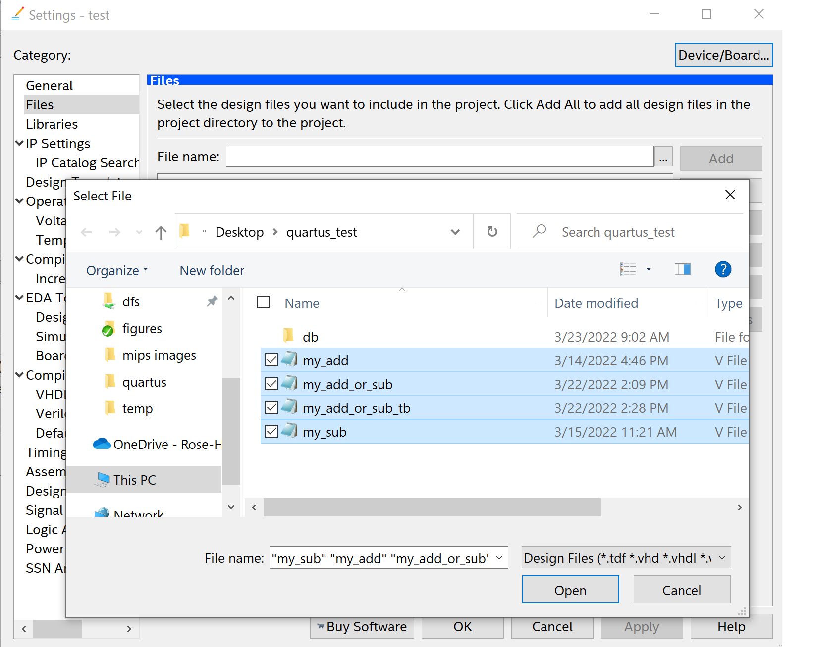This screenshot has height=647, width=813.
Task: Select Libraries in the Category list
Action: [x=52, y=124]
